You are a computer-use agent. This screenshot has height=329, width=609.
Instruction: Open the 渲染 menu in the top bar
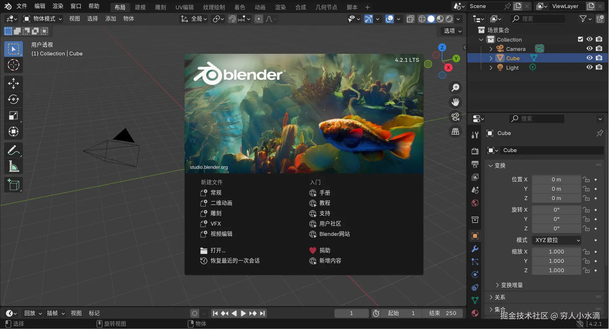coord(57,6)
